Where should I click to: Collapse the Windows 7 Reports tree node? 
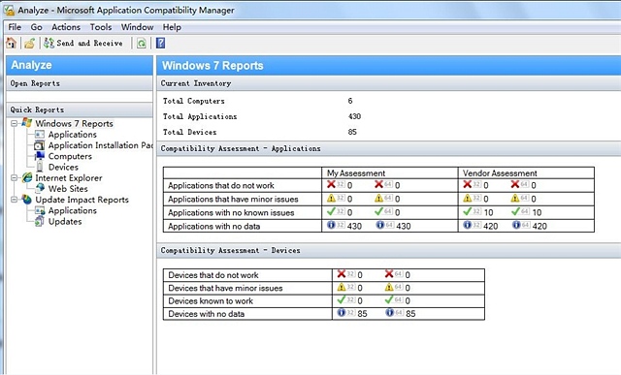click(15, 123)
